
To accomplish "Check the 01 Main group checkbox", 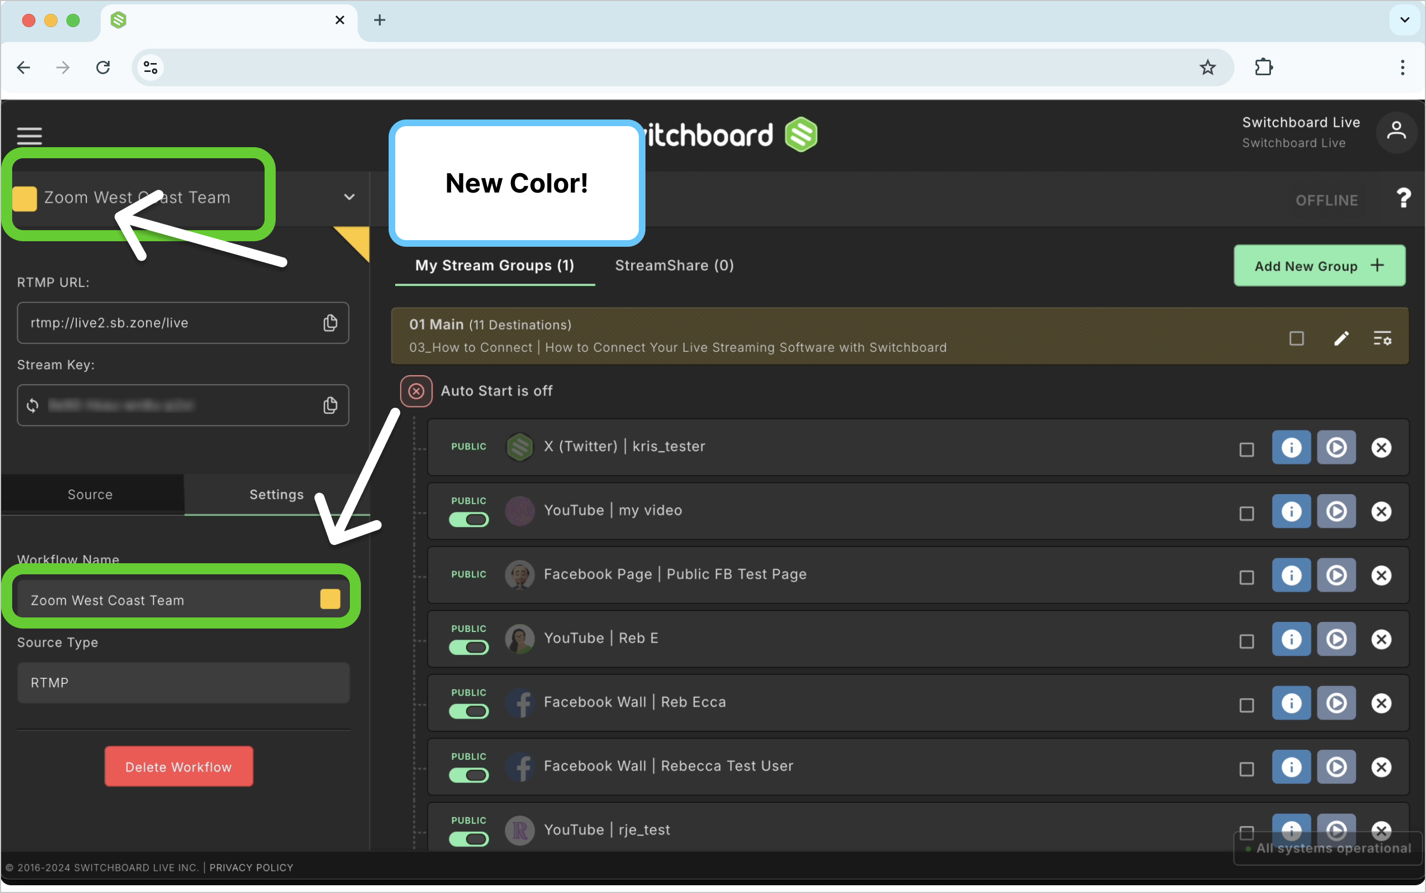I will [x=1296, y=339].
